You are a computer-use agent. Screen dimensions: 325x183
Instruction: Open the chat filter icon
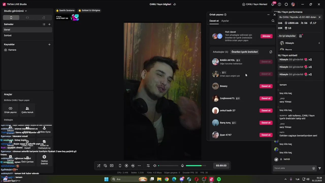click(320, 168)
